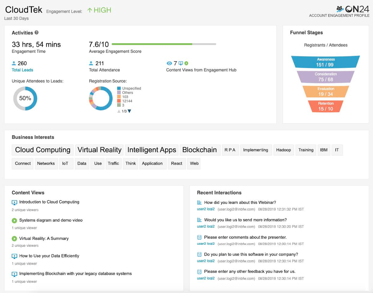373x293 pixels.
Task: Click the ON24 logo
Action: [x=353, y=9]
